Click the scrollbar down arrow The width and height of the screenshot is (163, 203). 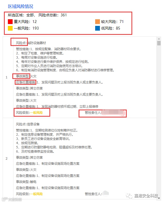(x=159, y=198)
